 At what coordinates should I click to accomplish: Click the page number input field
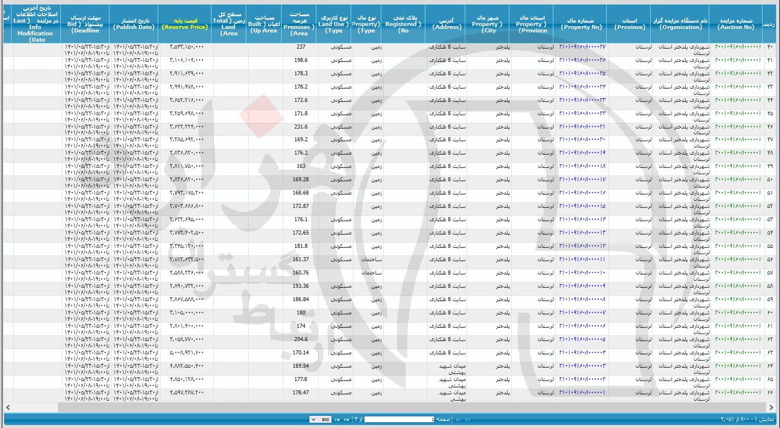click(x=399, y=420)
